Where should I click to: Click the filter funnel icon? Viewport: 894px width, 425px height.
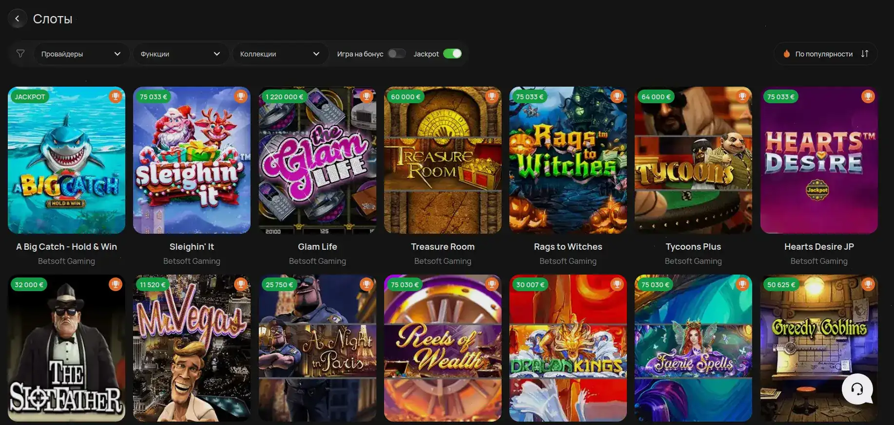(20, 54)
